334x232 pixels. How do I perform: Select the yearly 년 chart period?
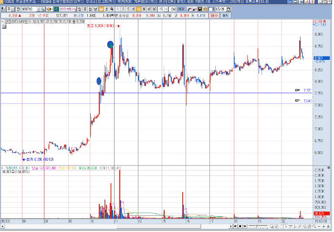pos(95,9)
